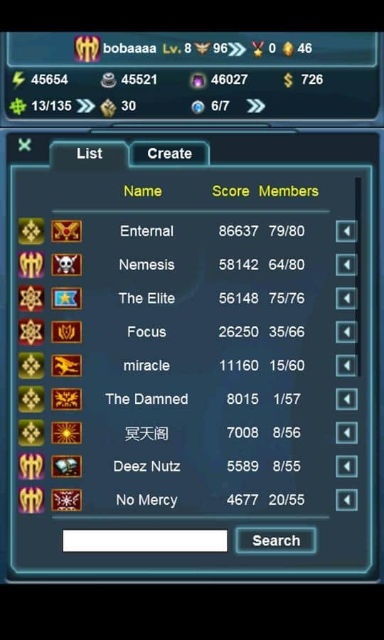Open the double arrows beside 6/7
The width and height of the screenshot is (384, 640).
(256, 106)
